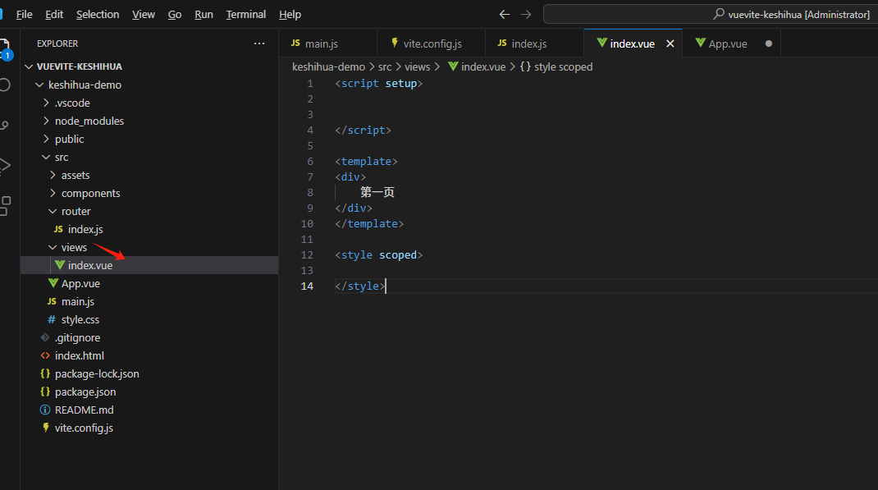Open the Run menu

(x=203, y=15)
